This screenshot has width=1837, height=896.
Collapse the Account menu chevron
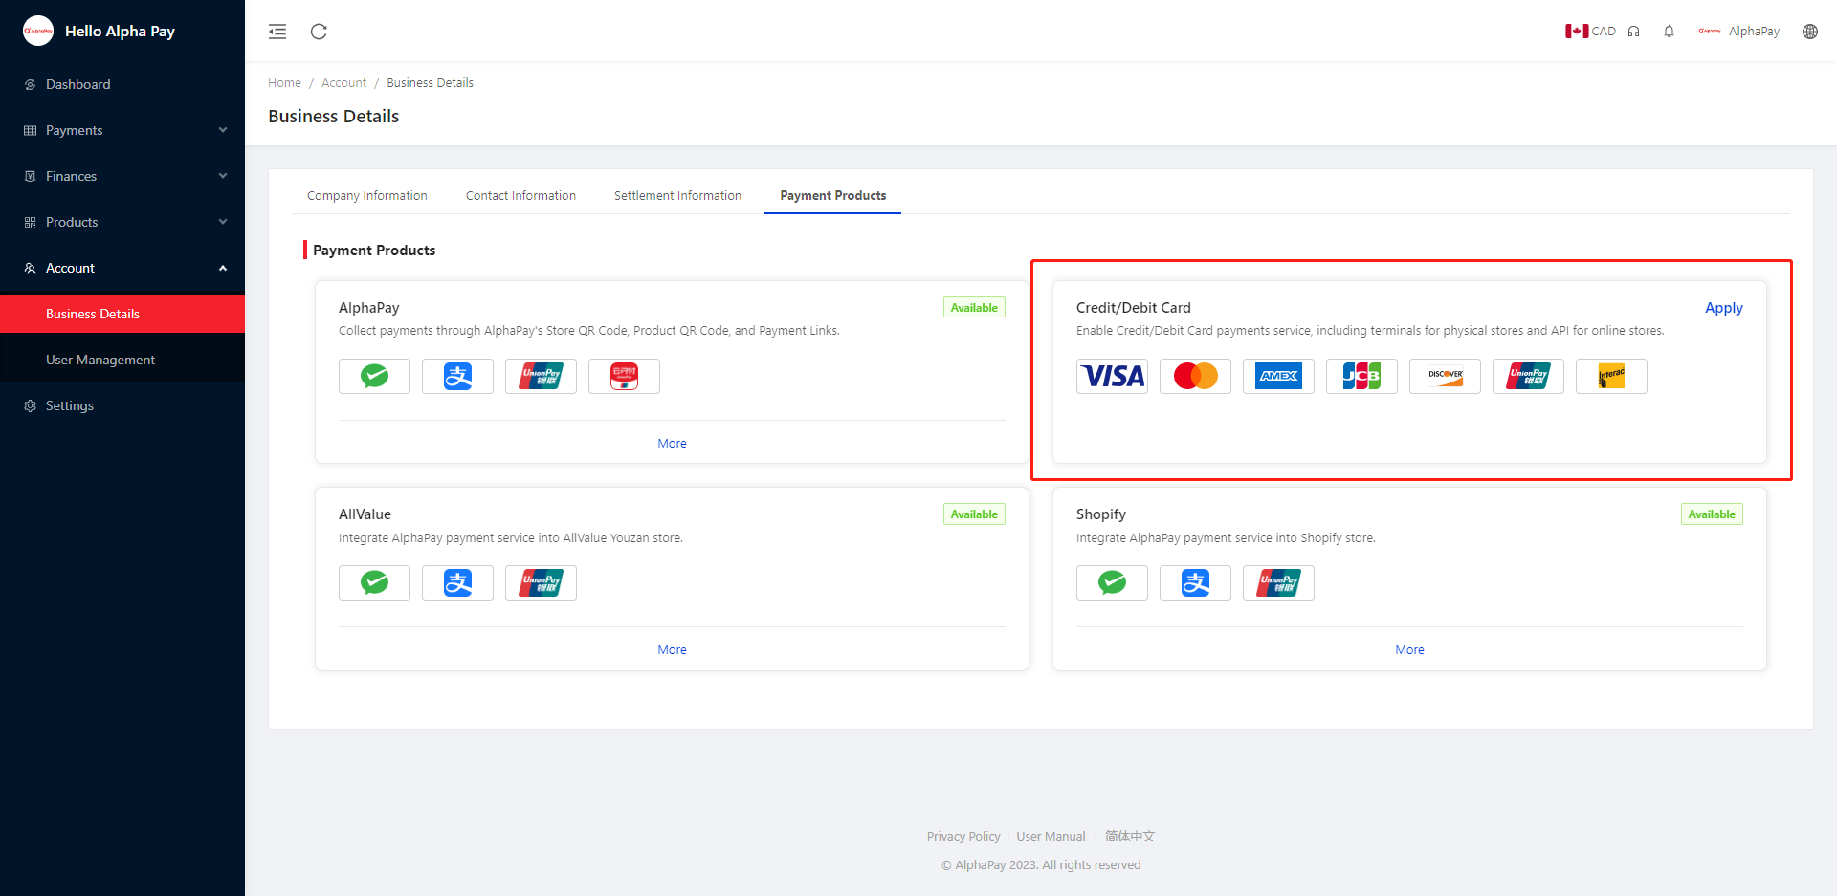223,268
